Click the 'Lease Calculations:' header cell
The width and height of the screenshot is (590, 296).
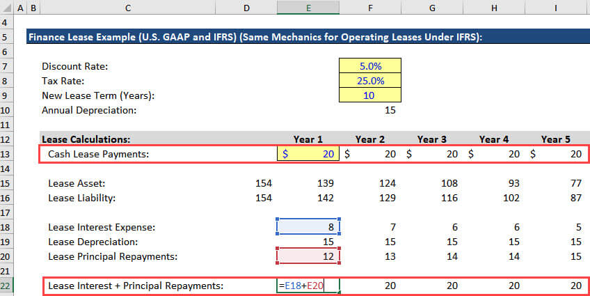click(x=86, y=139)
